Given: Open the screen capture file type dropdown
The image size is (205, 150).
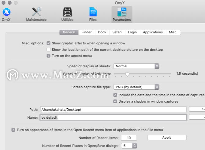Looking at the screenshot, I should [136, 87].
